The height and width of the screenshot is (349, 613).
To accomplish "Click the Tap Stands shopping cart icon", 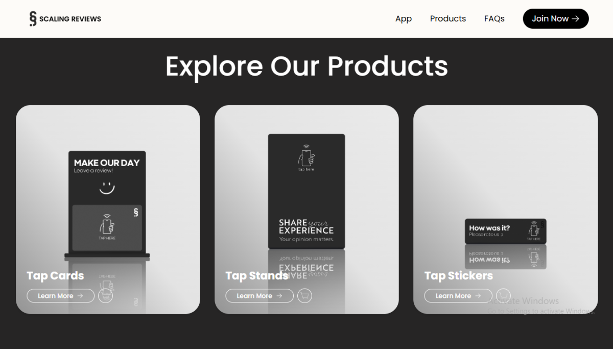I will 304,295.
